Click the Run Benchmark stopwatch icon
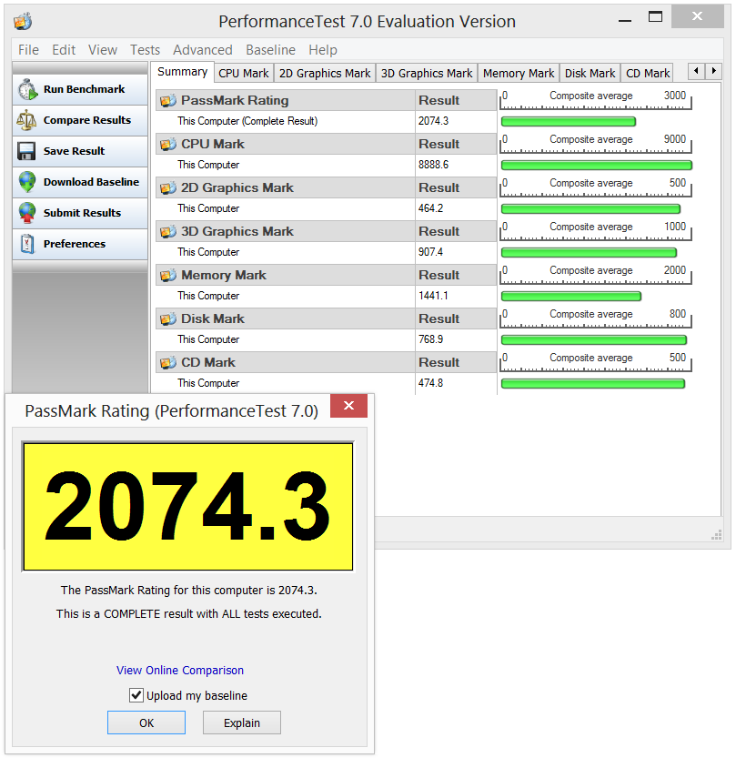736x758 pixels. [27, 89]
